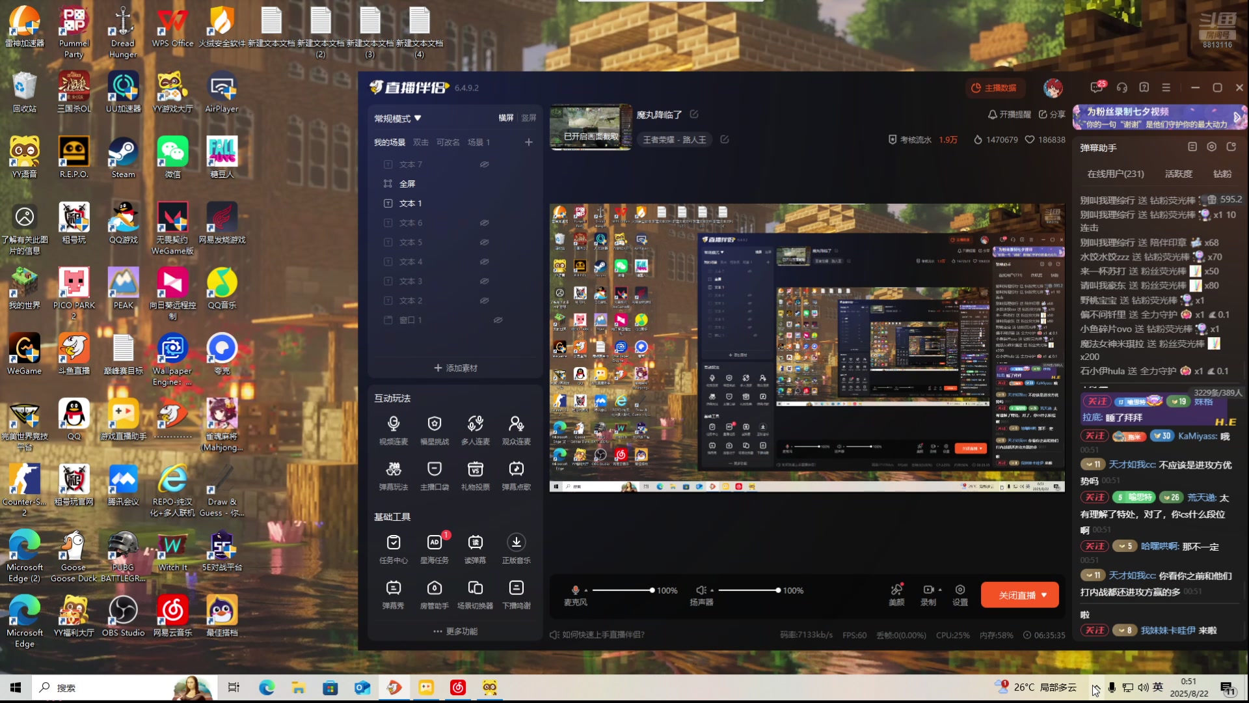Open 多人连麦 multi-user mic link

pyautogui.click(x=476, y=430)
